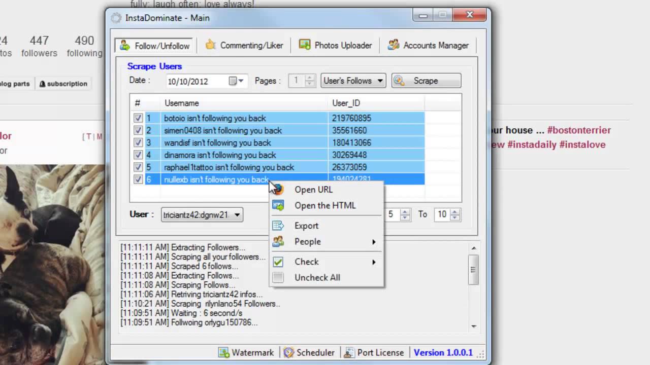Increase the Pages spinner value

(310, 78)
